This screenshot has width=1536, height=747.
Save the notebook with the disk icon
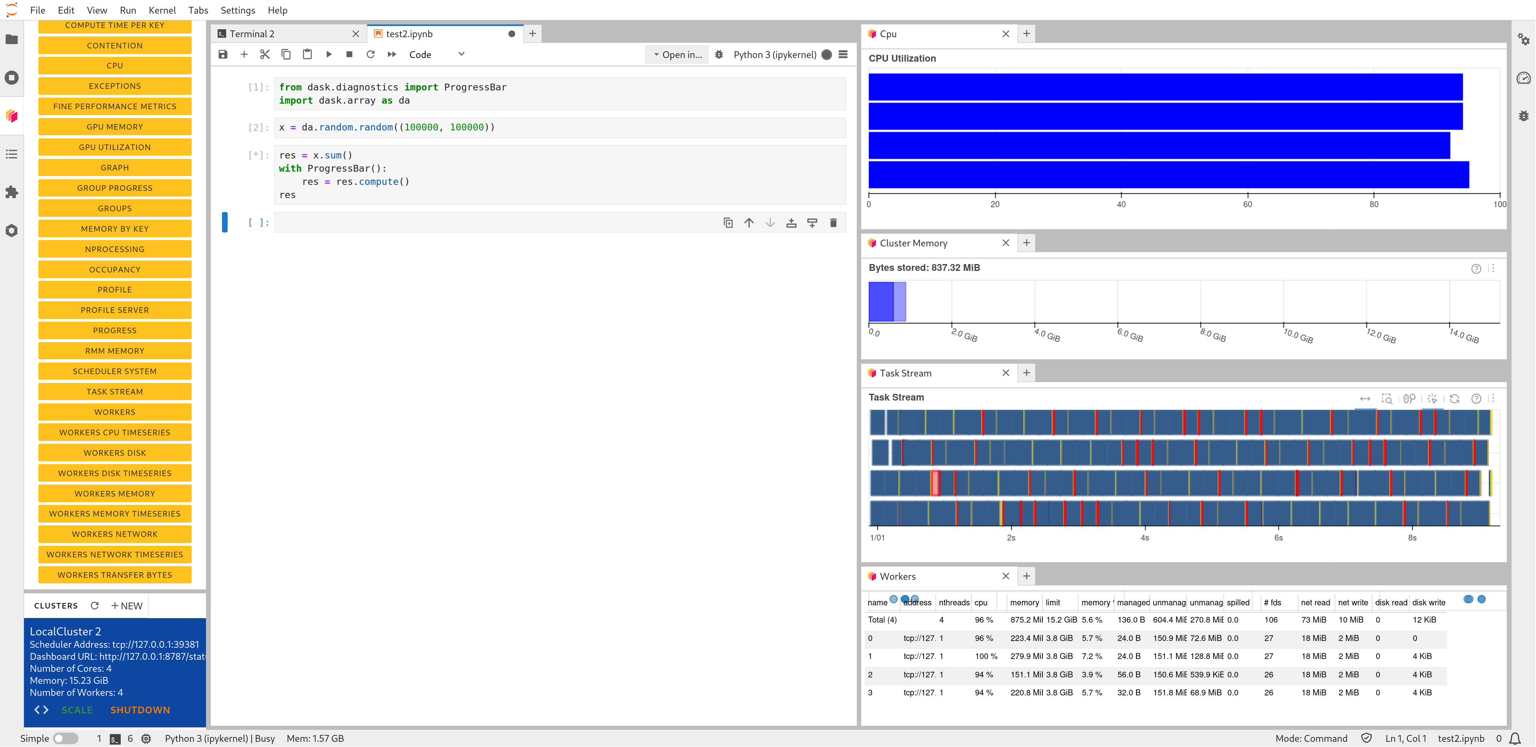tap(223, 54)
